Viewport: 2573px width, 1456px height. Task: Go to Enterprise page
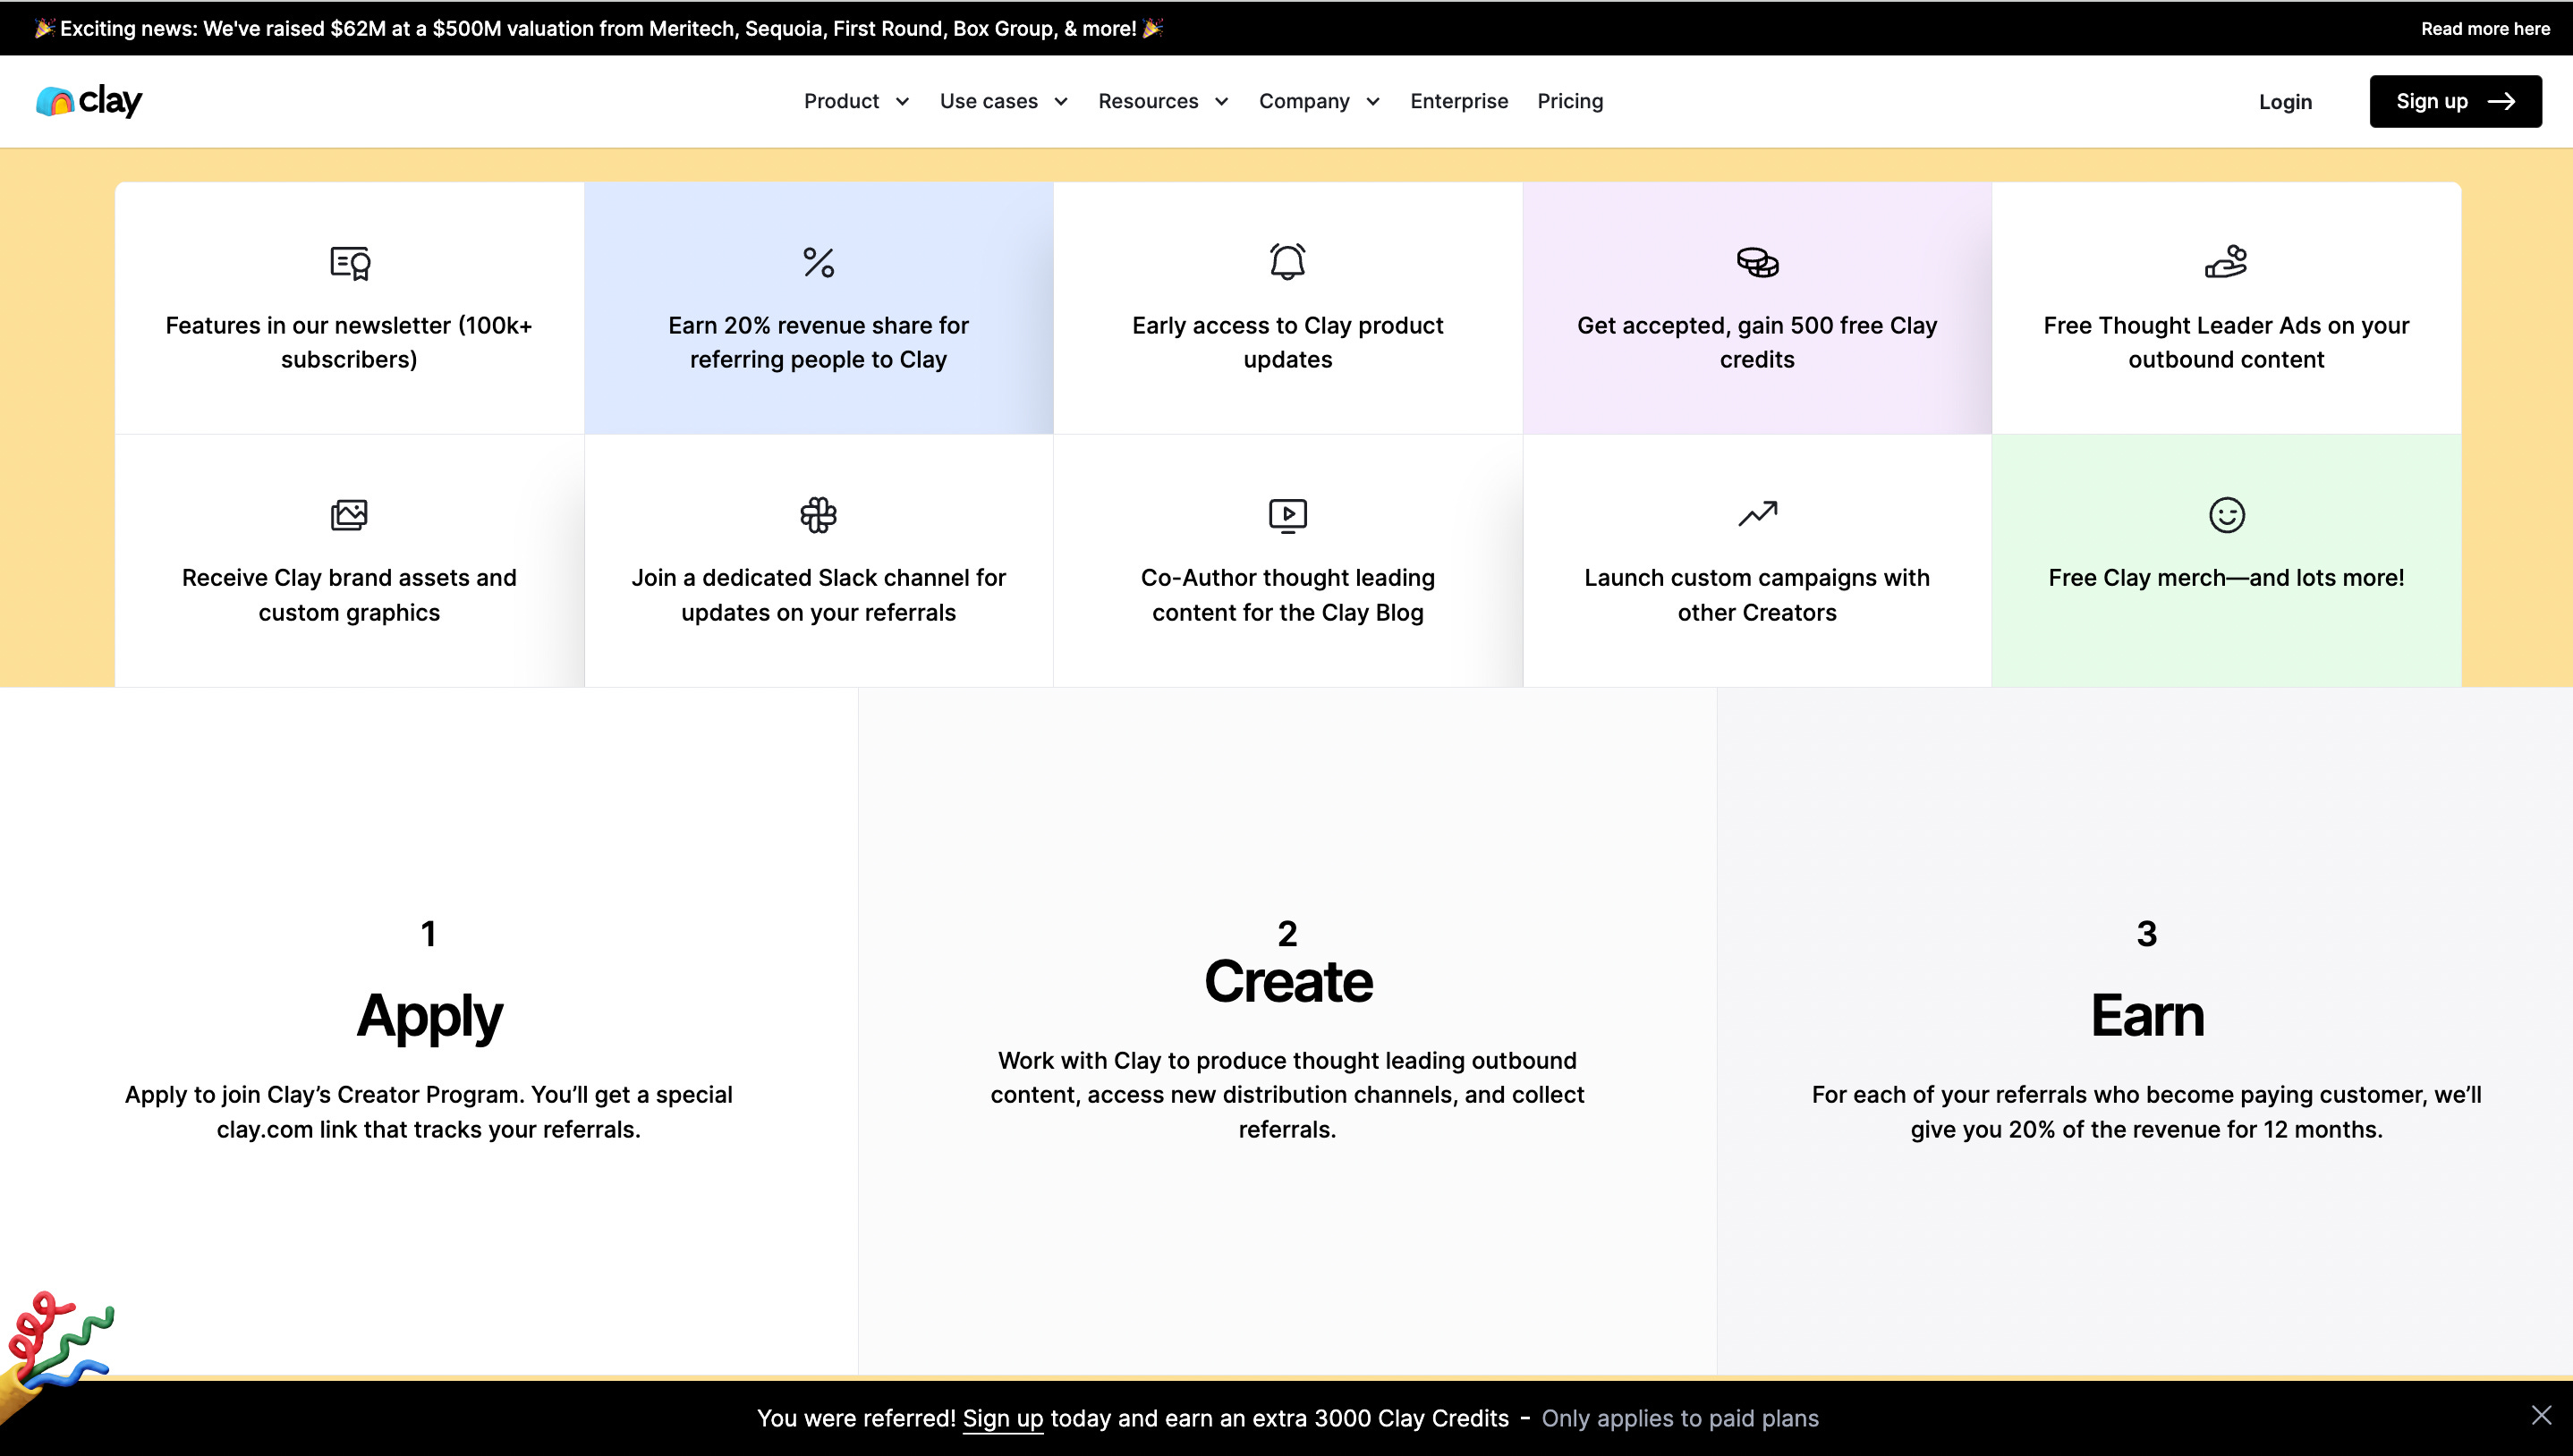click(x=1459, y=101)
